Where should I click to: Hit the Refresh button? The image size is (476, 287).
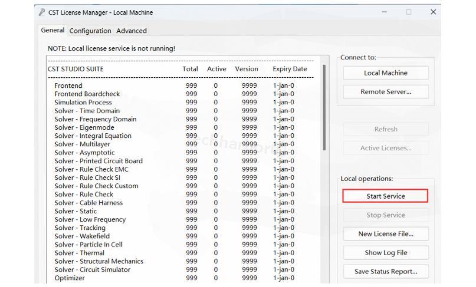click(385, 130)
